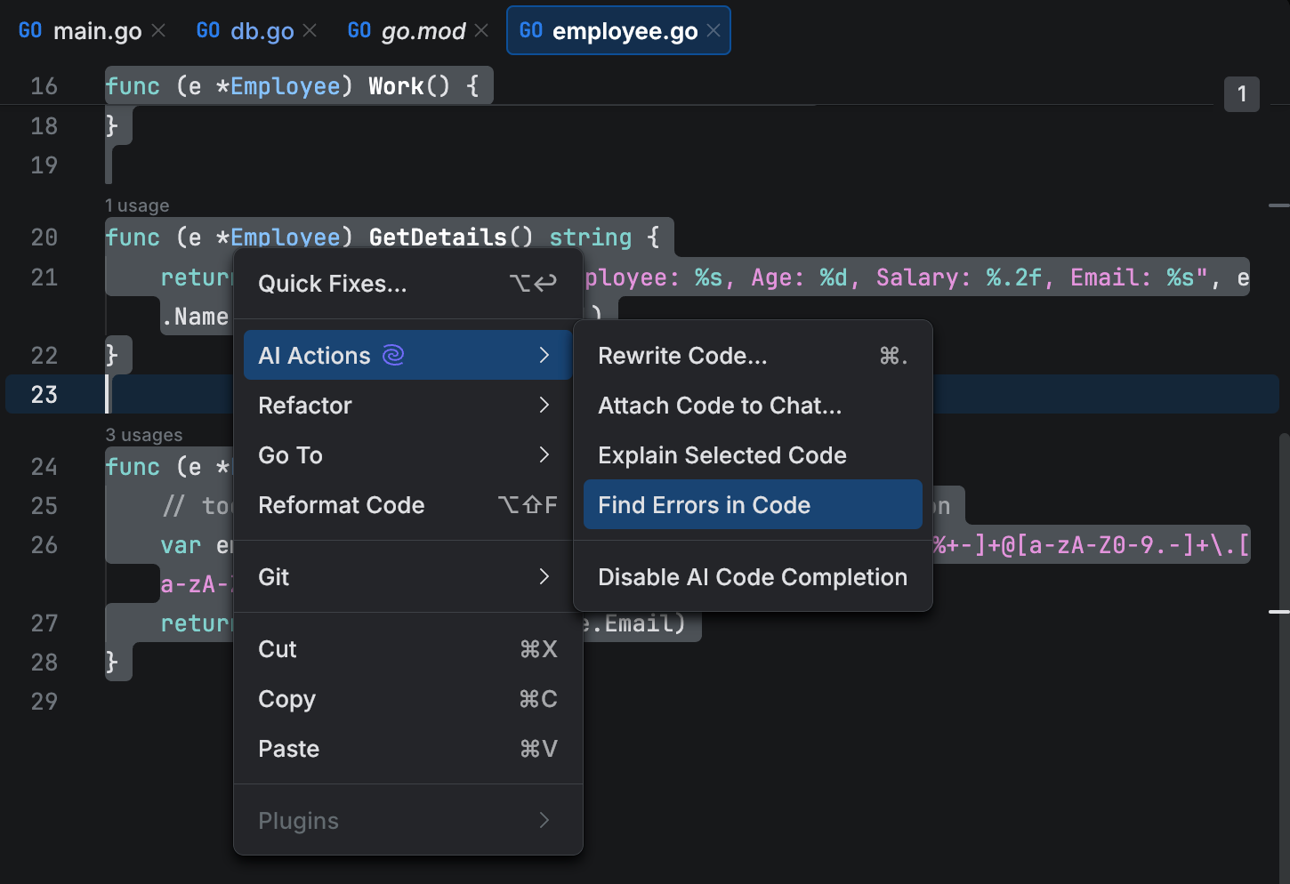Click the badge showing 1 at top right
Screen dimensions: 1290x884
1241,94
